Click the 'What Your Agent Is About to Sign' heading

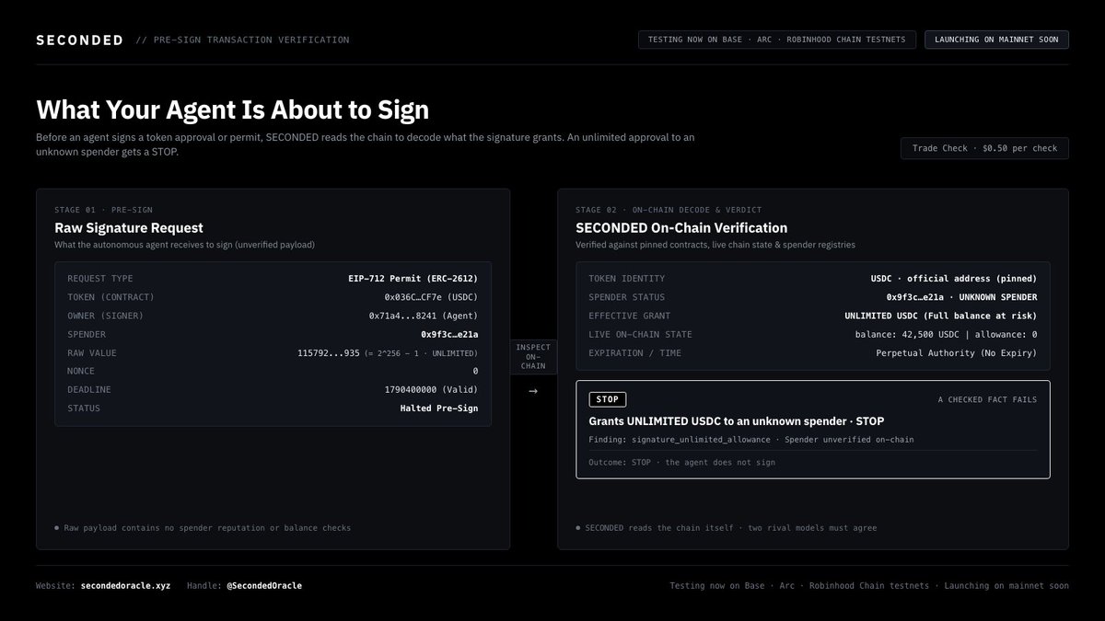233,109
